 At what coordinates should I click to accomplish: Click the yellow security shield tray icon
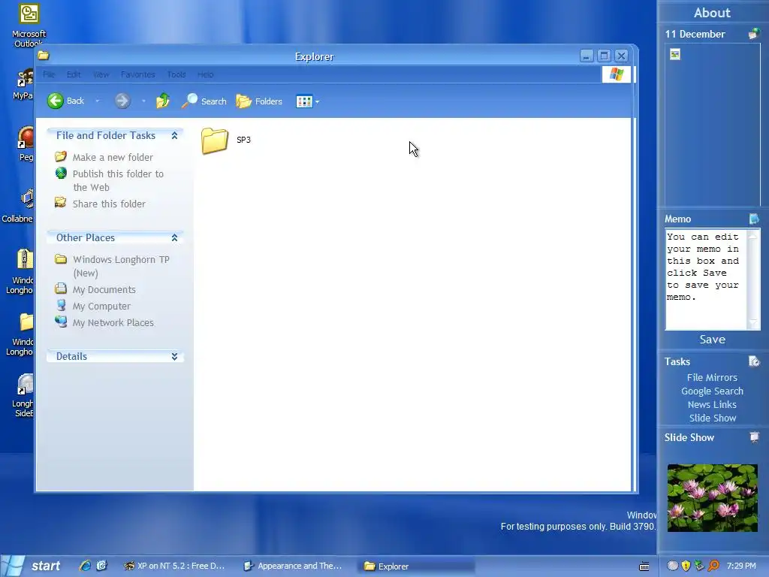tap(686, 566)
